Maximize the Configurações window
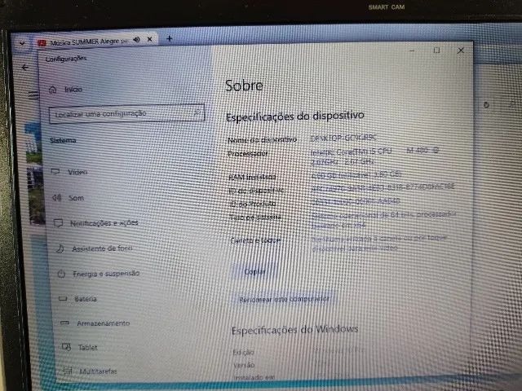Viewport: 522px width, 391px height. [x=436, y=51]
